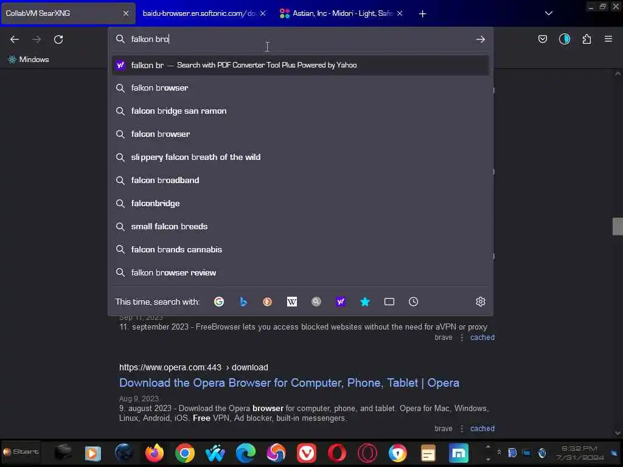This screenshot has height=467, width=623.
Task: Choose suggestion 'falcon broadband'
Action: pos(300,180)
